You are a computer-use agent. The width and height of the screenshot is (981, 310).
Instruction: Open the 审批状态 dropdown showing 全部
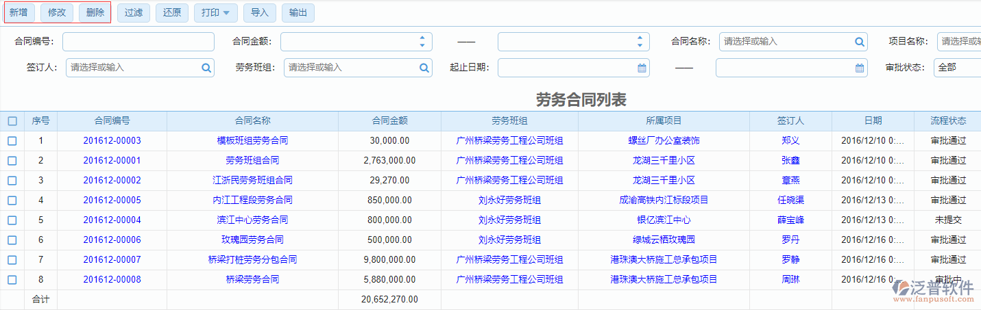[x=956, y=68]
